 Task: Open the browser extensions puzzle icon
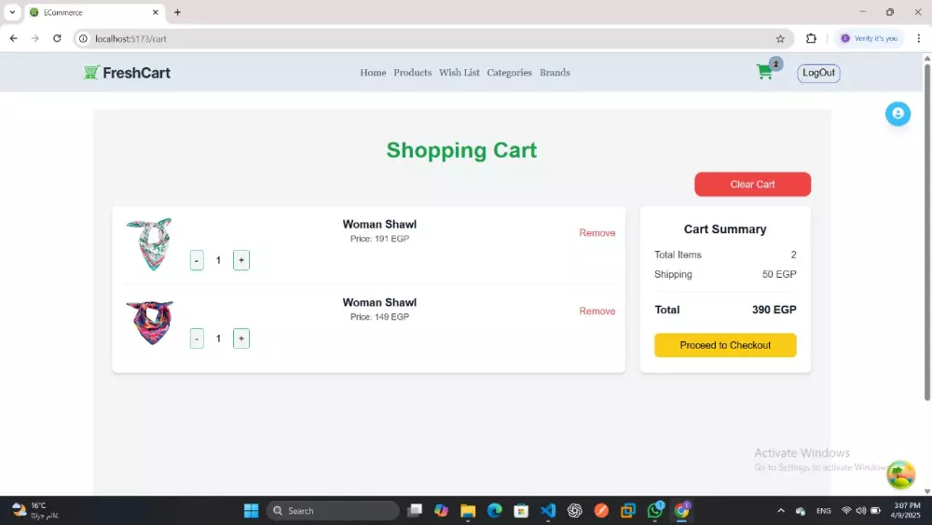[x=811, y=38]
